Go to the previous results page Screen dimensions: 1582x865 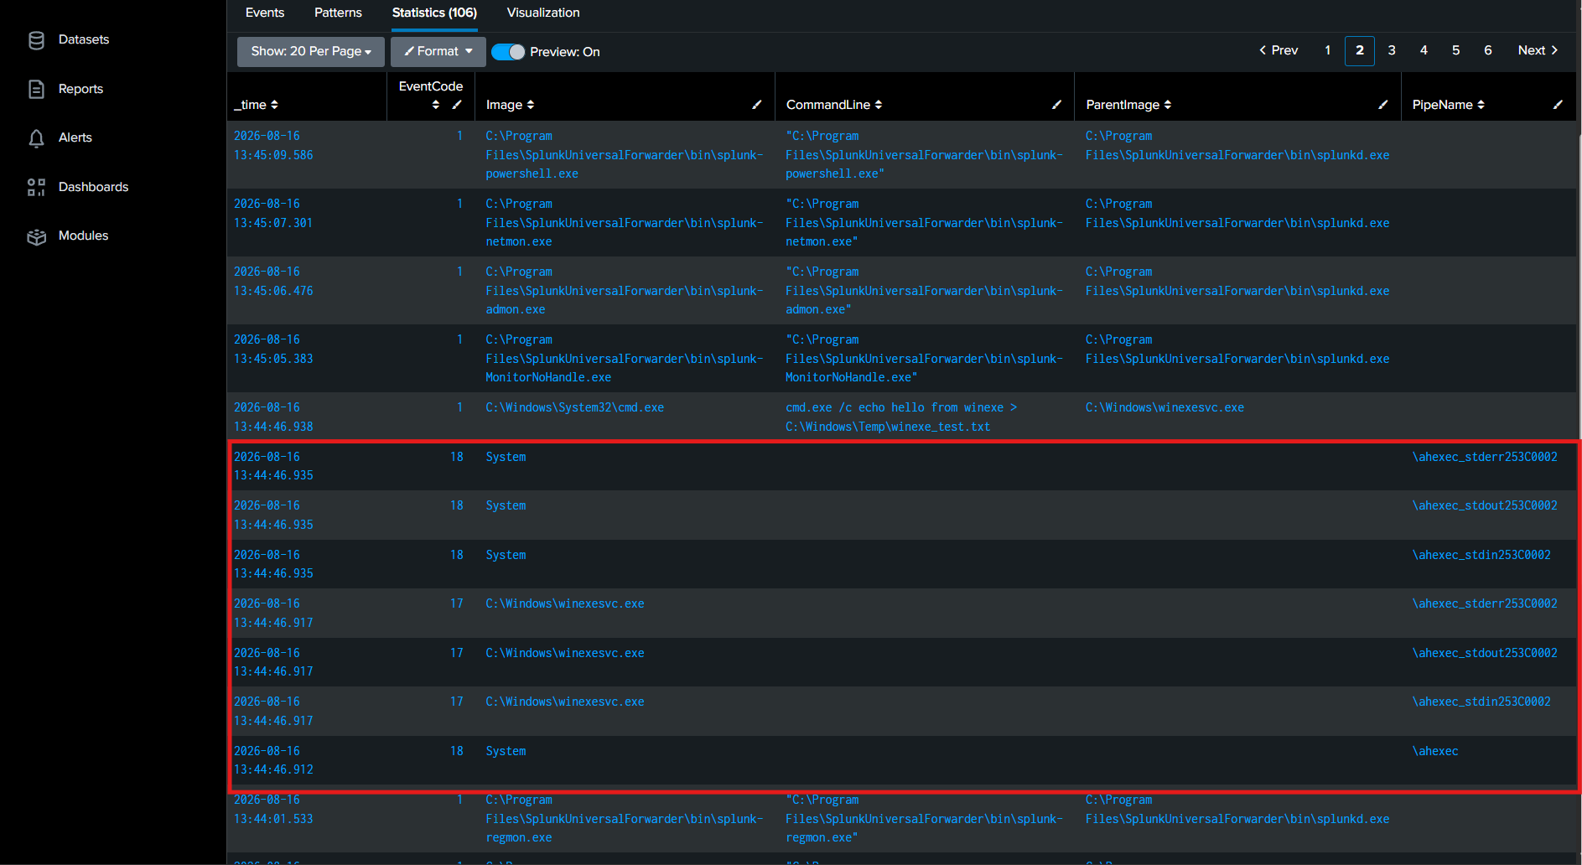(1279, 50)
